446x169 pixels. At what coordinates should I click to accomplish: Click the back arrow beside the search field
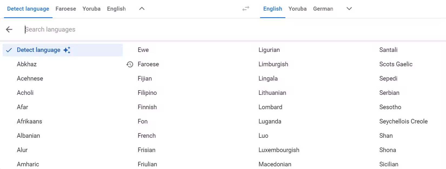[9, 29]
